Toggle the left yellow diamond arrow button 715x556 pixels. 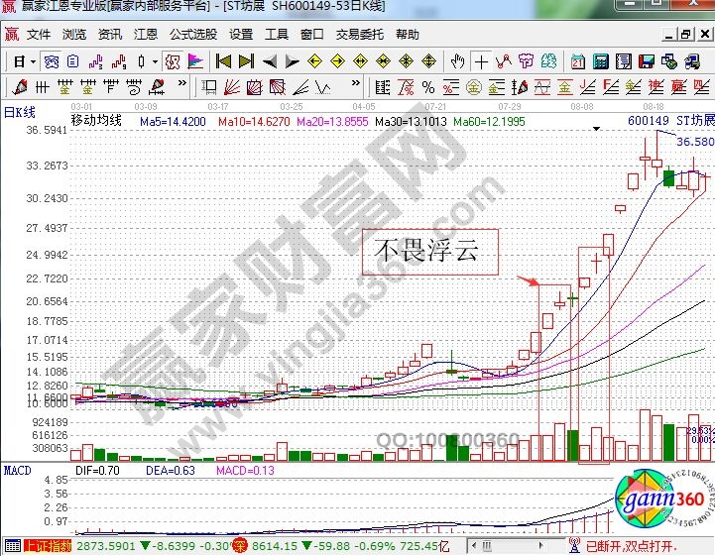click(314, 61)
